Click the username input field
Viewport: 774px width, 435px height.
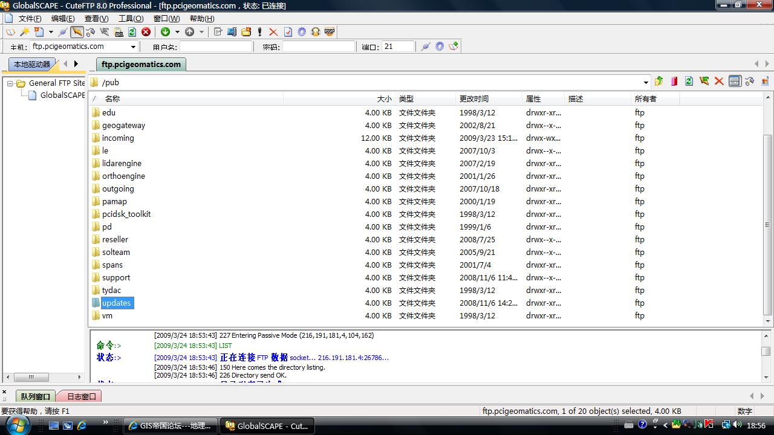pos(216,47)
